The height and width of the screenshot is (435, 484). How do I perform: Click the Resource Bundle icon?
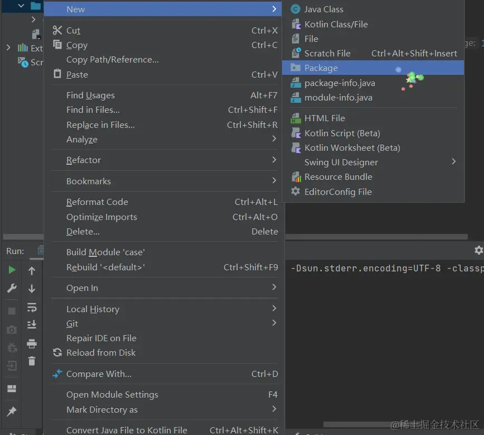point(296,177)
